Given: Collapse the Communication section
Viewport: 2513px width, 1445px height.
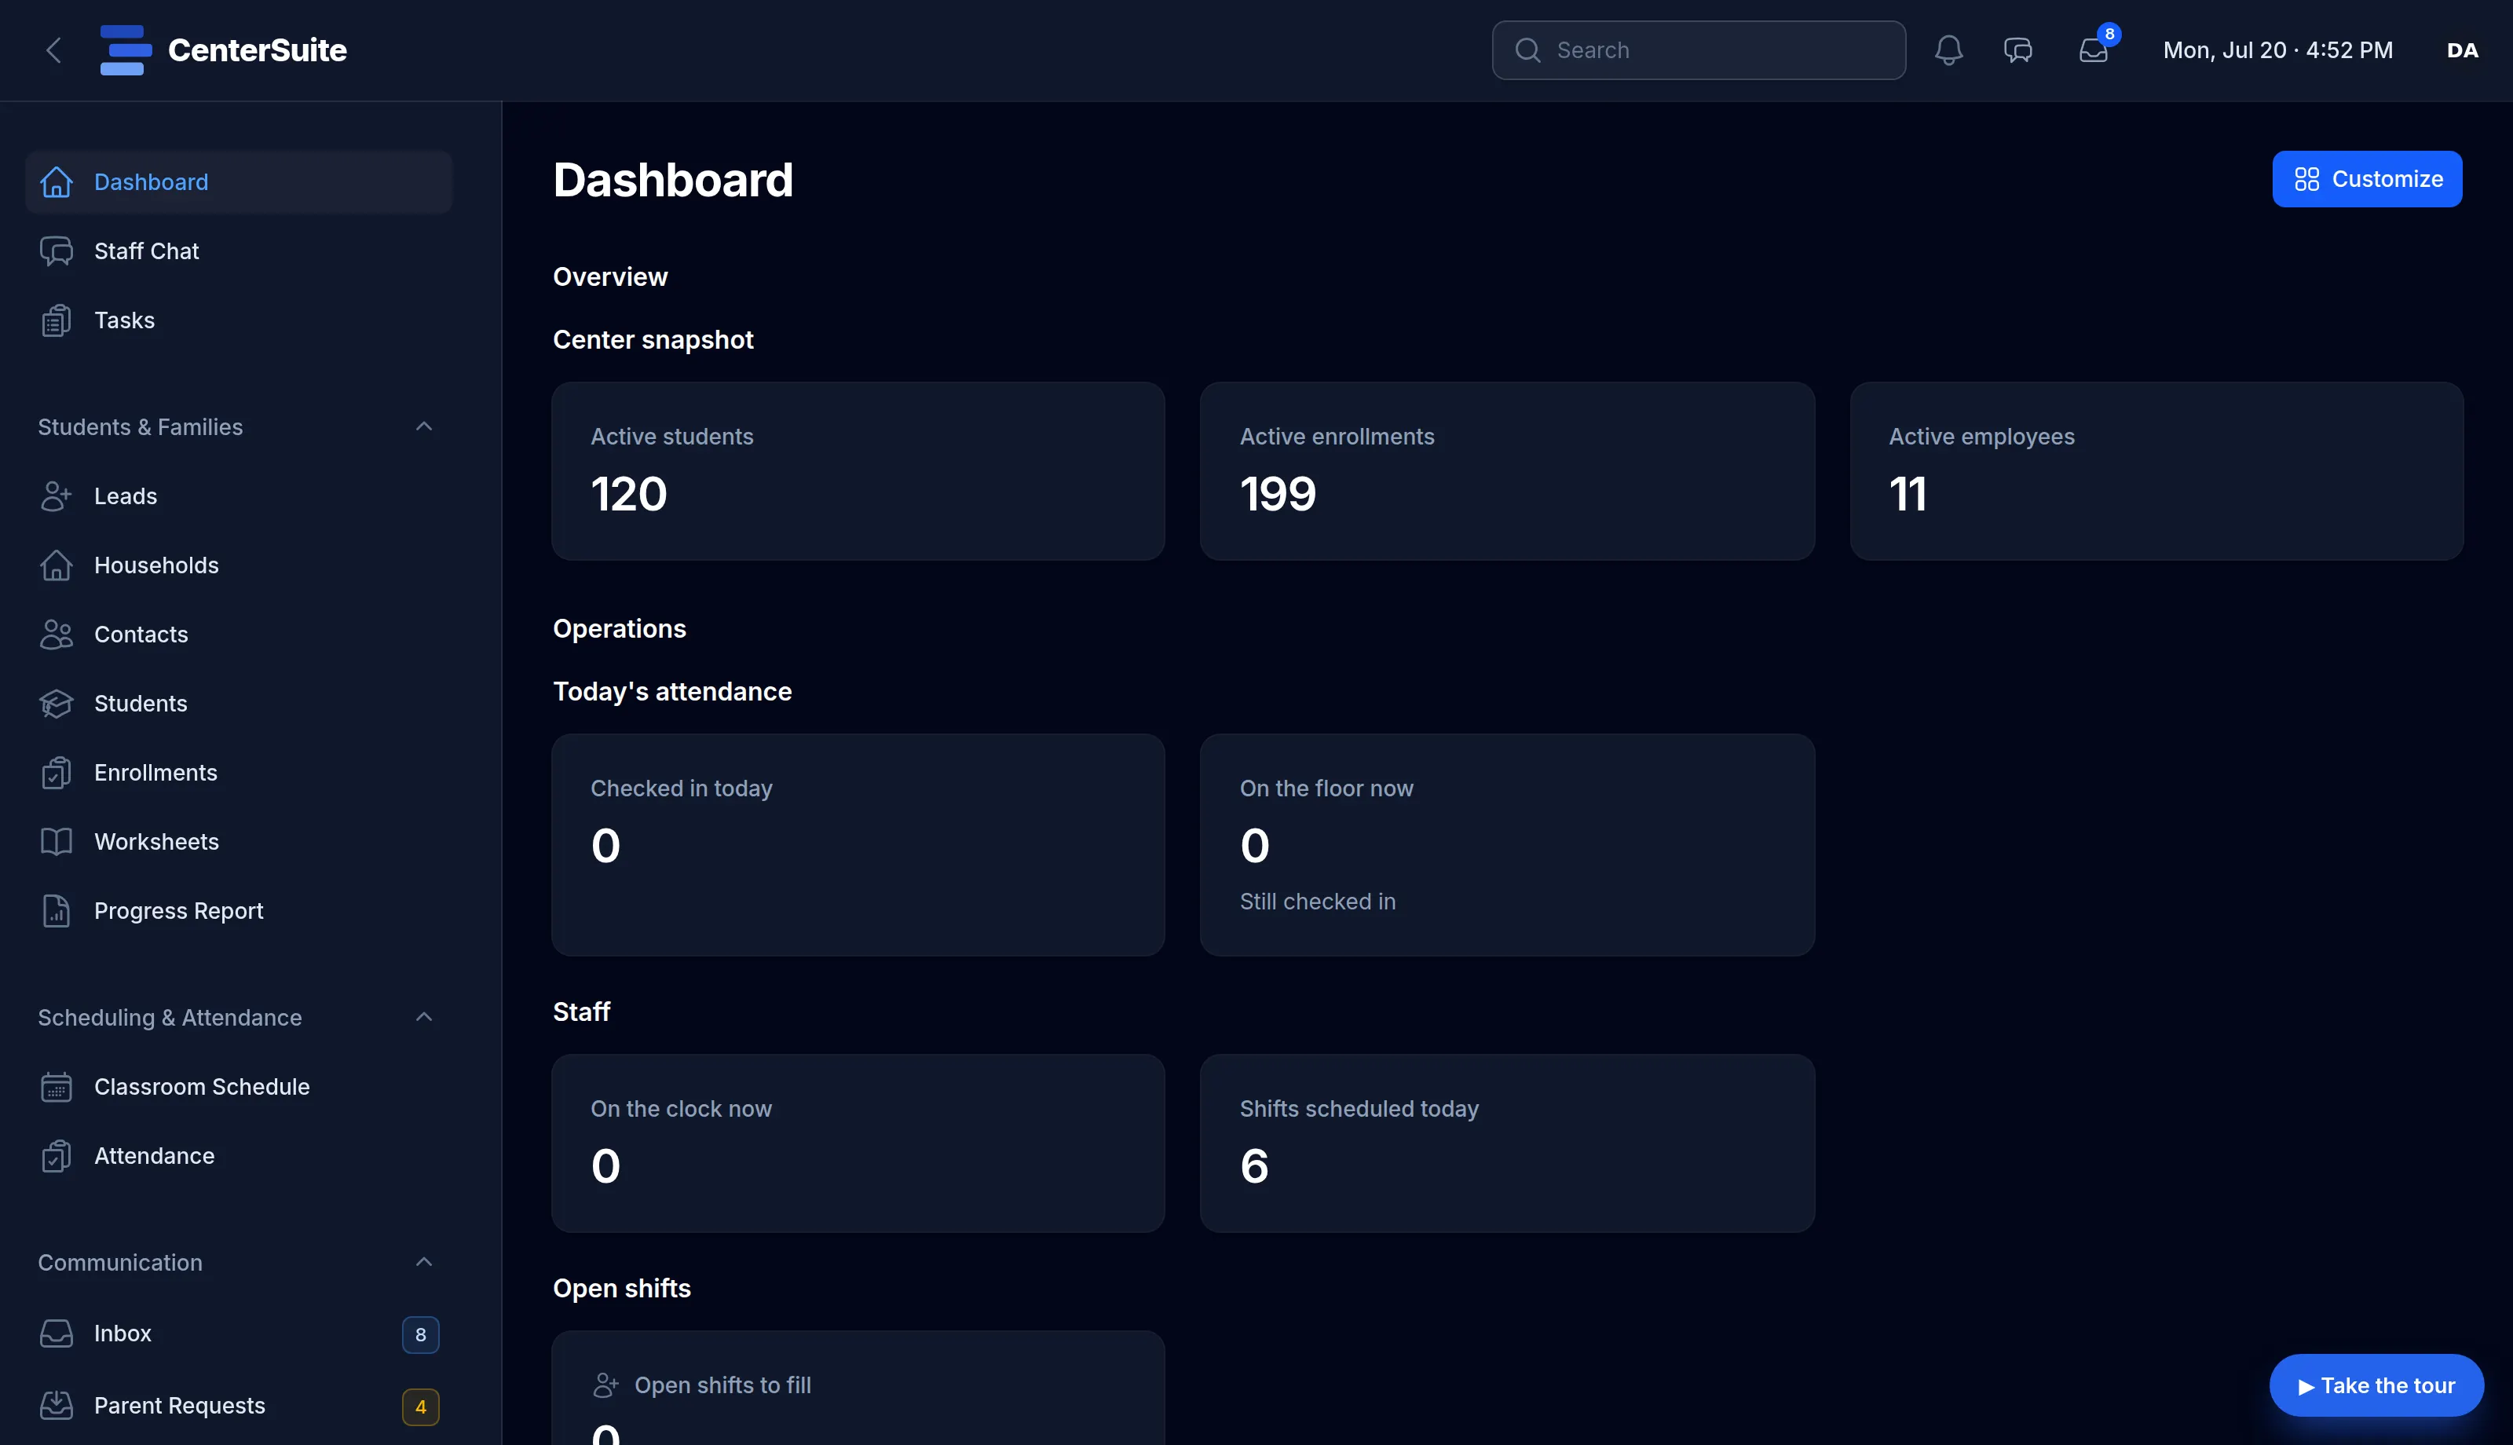Looking at the screenshot, I should pyautogui.click(x=423, y=1262).
